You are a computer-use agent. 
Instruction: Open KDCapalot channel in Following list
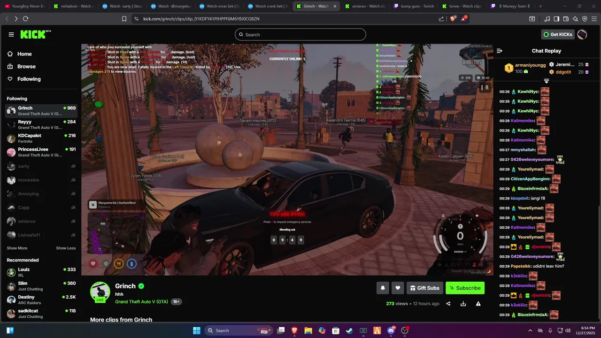(x=41, y=138)
